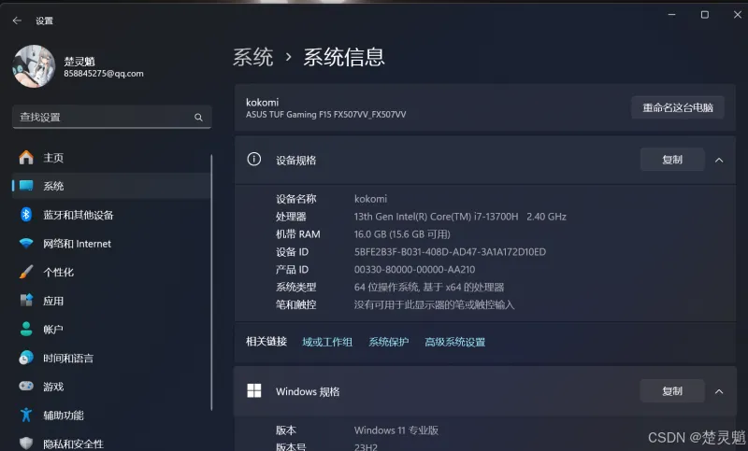Open the Network (网络和 Internet) Wi-Fi icon
This screenshot has height=451, width=748.
click(x=26, y=244)
